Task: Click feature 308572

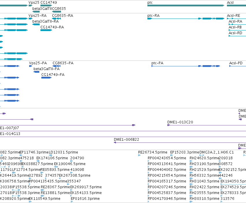Action: click(225, 164)
